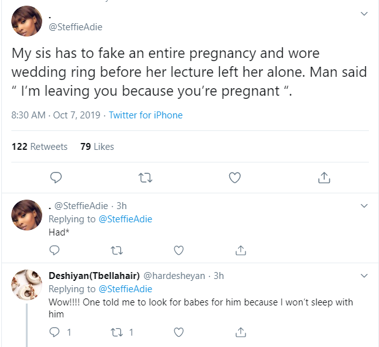Retweet Deshiyan's reply tweet
This screenshot has width=379, height=347.
[x=116, y=332]
